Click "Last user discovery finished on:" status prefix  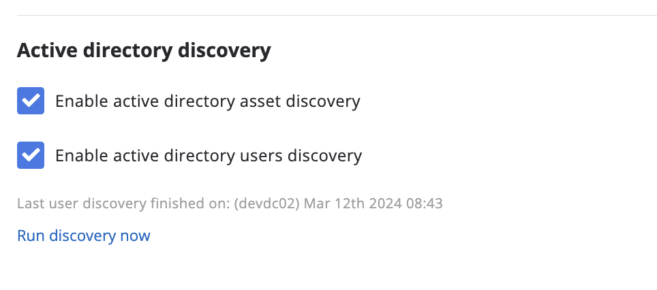pos(124,203)
